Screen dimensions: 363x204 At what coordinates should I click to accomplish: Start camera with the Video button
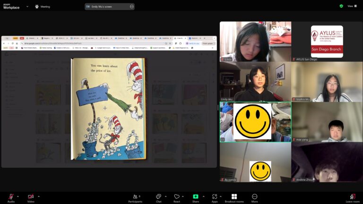pyautogui.click(x=31, y=198)
